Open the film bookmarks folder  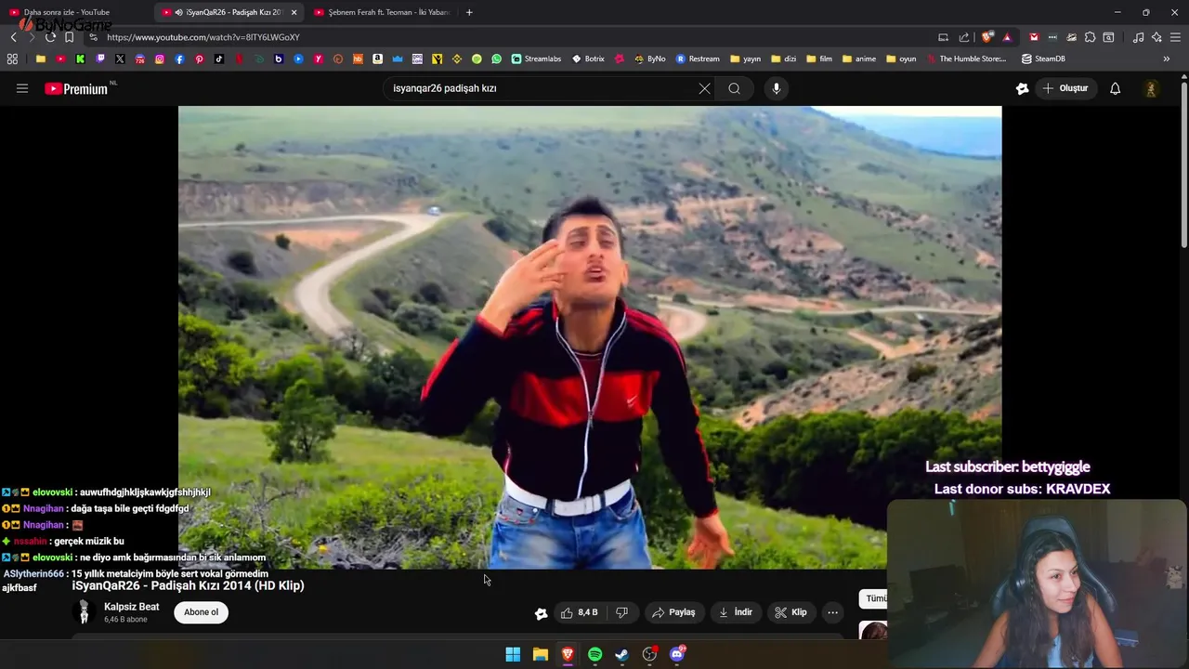click(x=819, y=59)
